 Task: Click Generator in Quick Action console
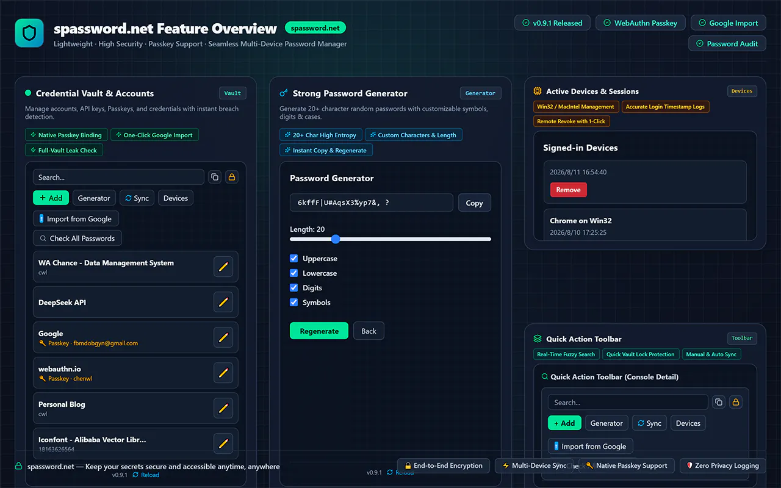(606, 423)
